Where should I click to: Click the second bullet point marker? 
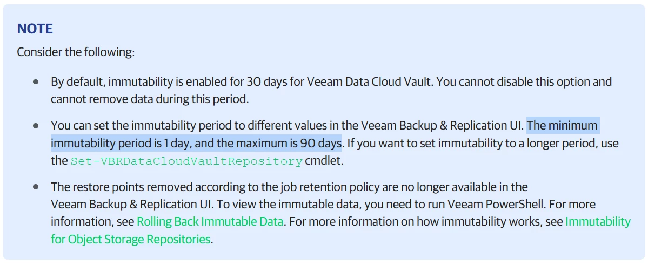pyautogui.click(x=36, y=126)
